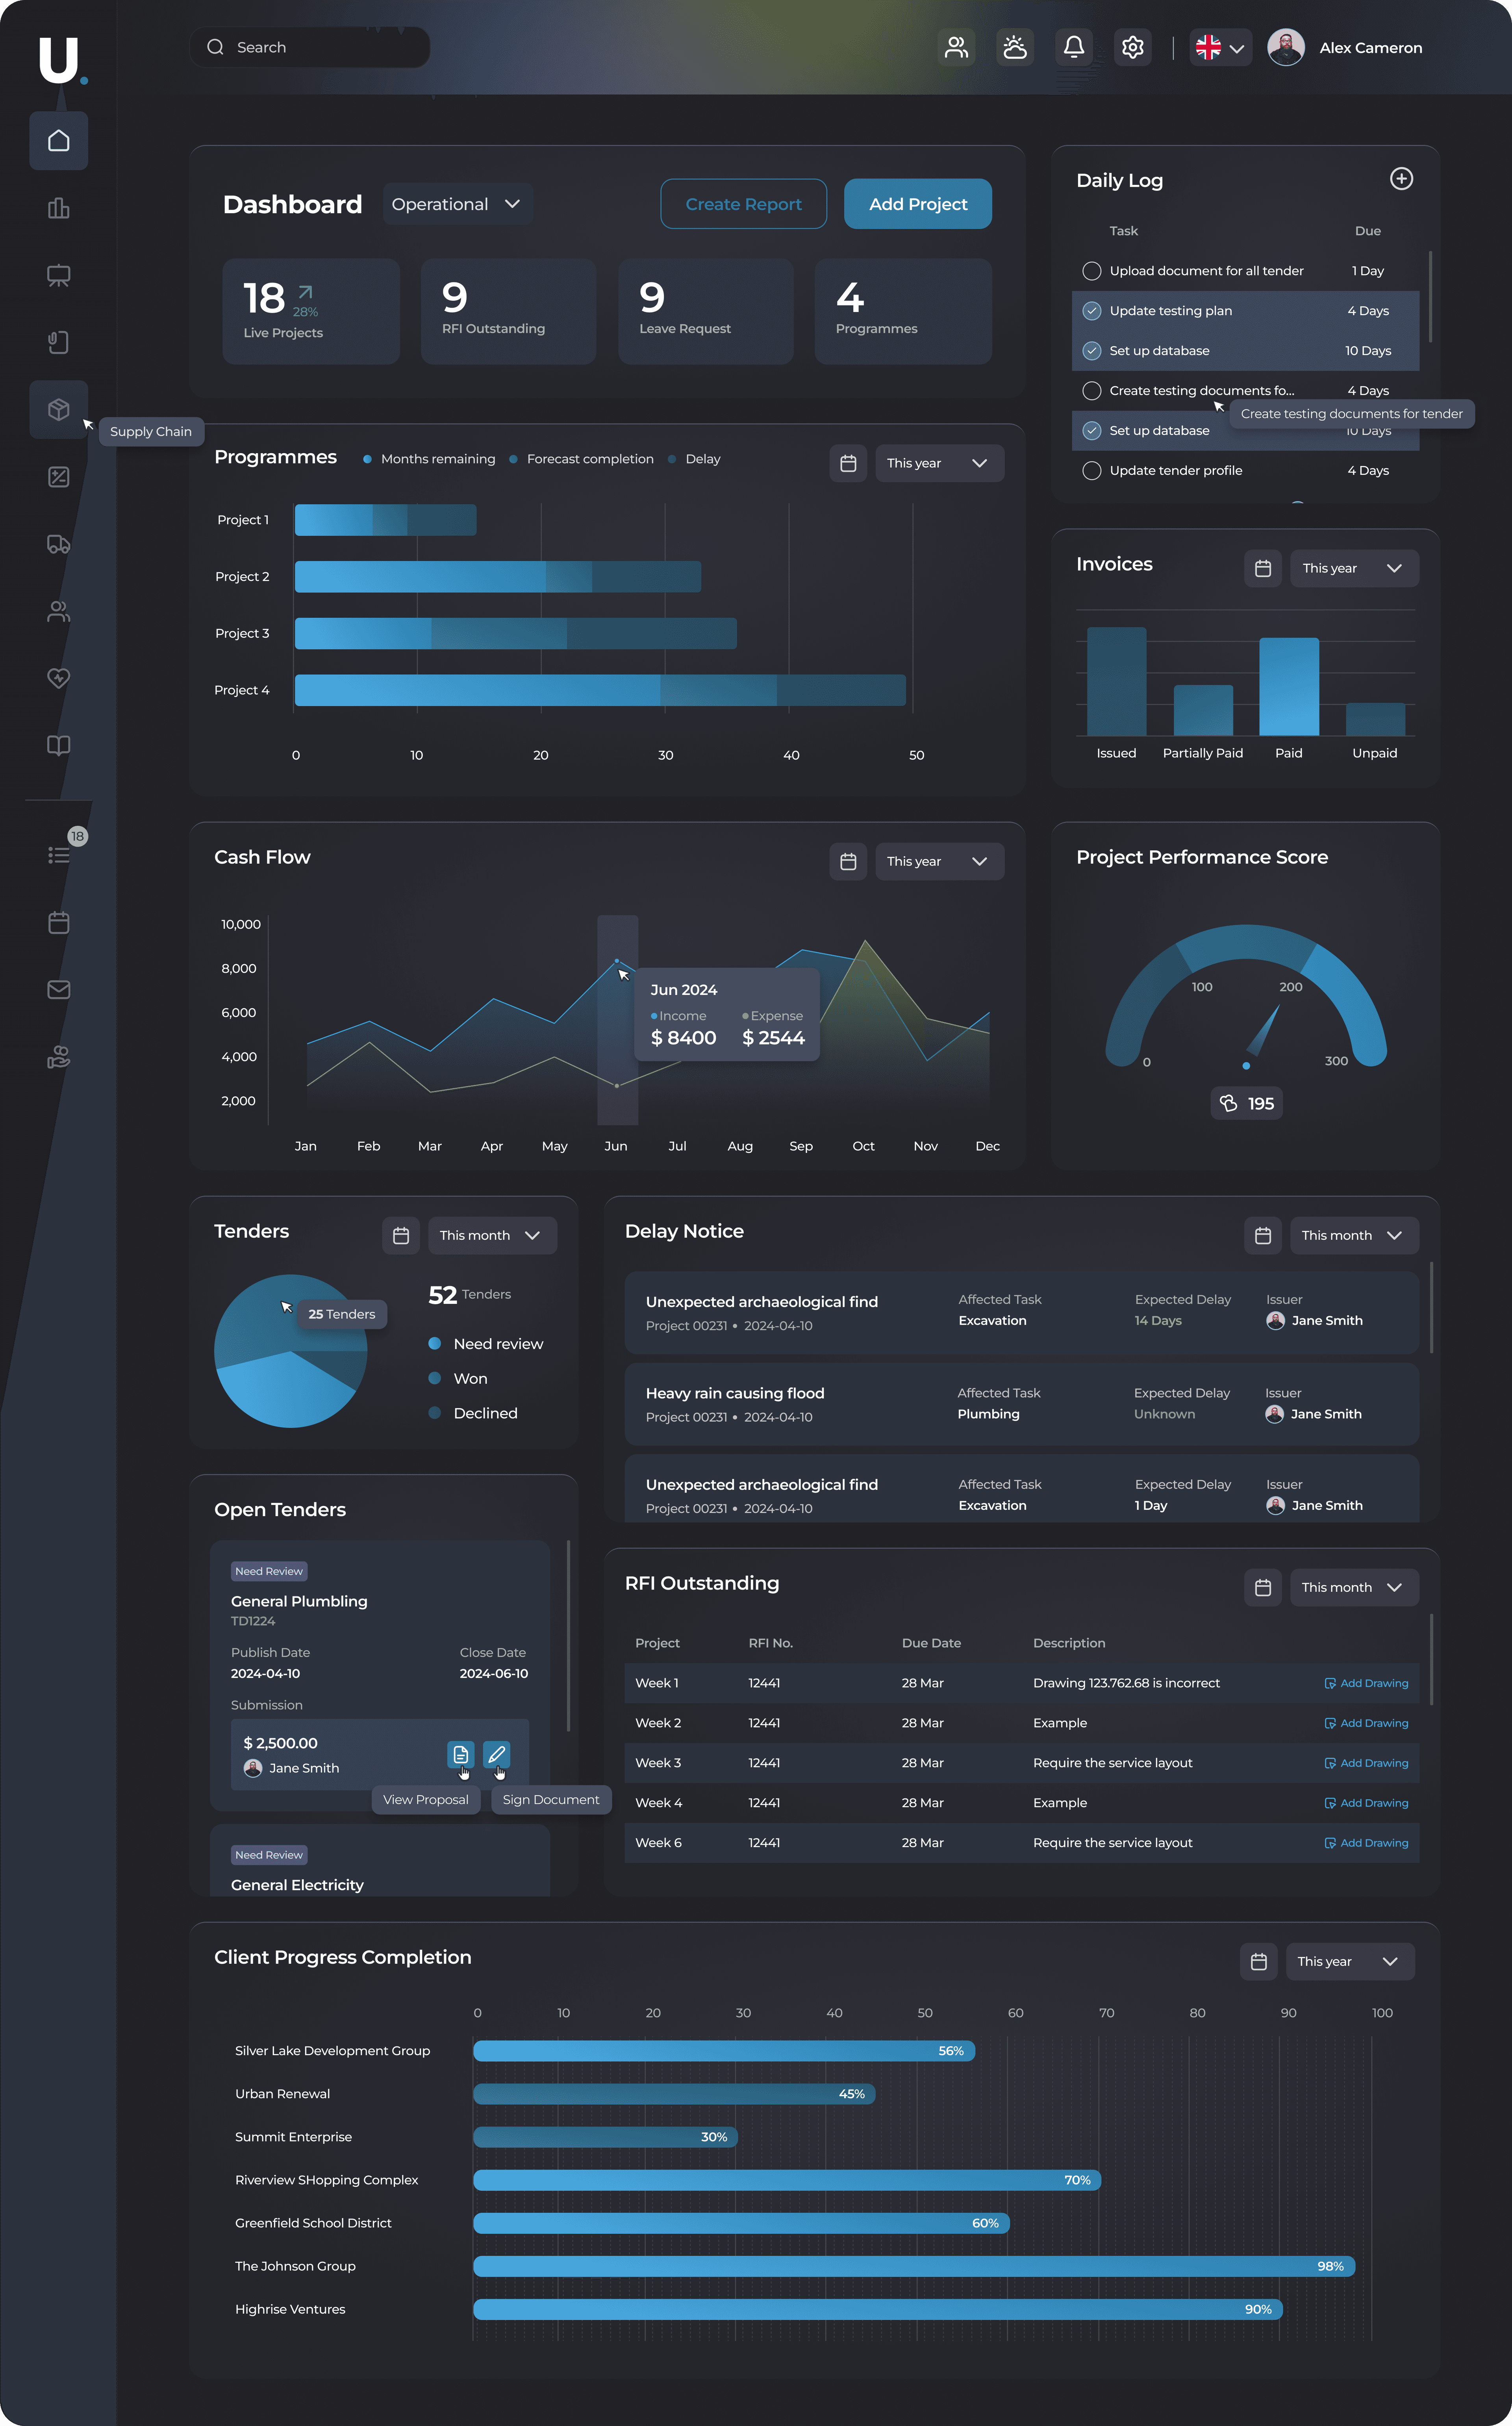Open the settings gear icon
This screenshot has height=2426, width=1512.
click(x=1133, y=47)
